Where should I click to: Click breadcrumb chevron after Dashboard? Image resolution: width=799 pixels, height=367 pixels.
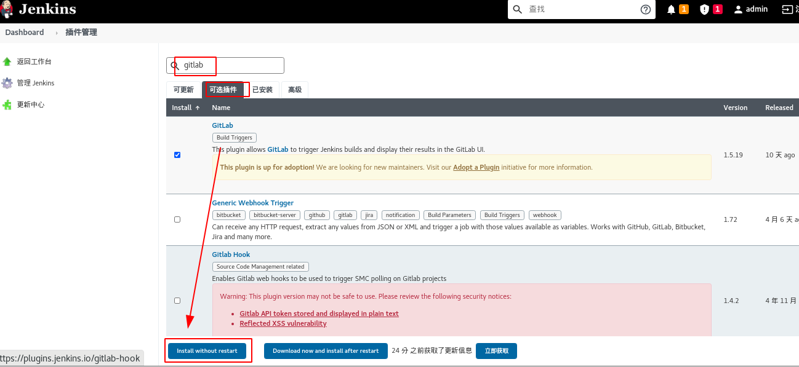(x=57, y=33)
